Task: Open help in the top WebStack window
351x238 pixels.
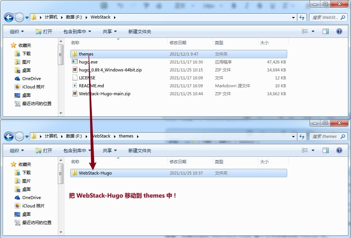Action: click(x=339, y=31)
